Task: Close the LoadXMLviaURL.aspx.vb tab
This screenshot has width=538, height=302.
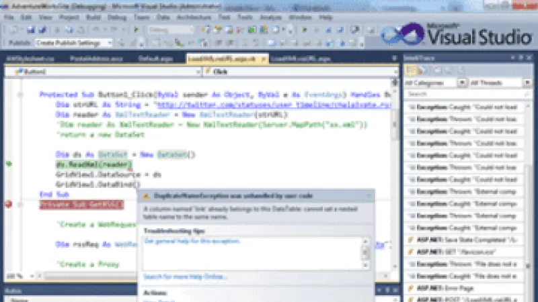Action: pyautogui.click(x=263, y=59)
